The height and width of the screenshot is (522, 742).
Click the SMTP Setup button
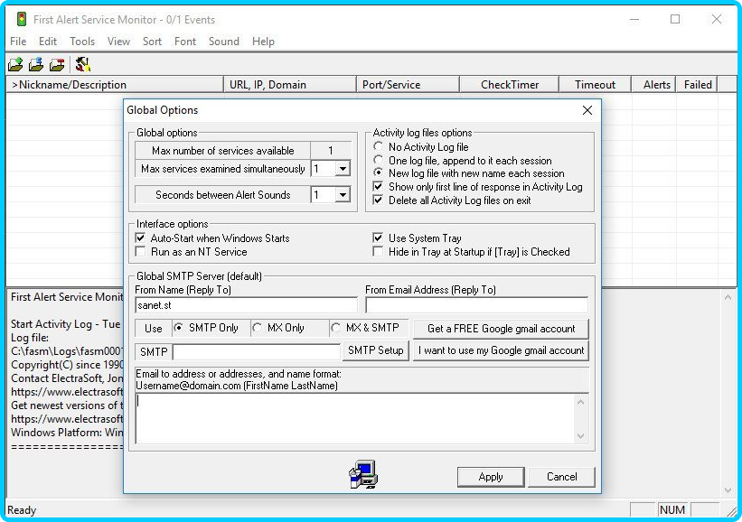pyautogui.click(x=376, y=350)
